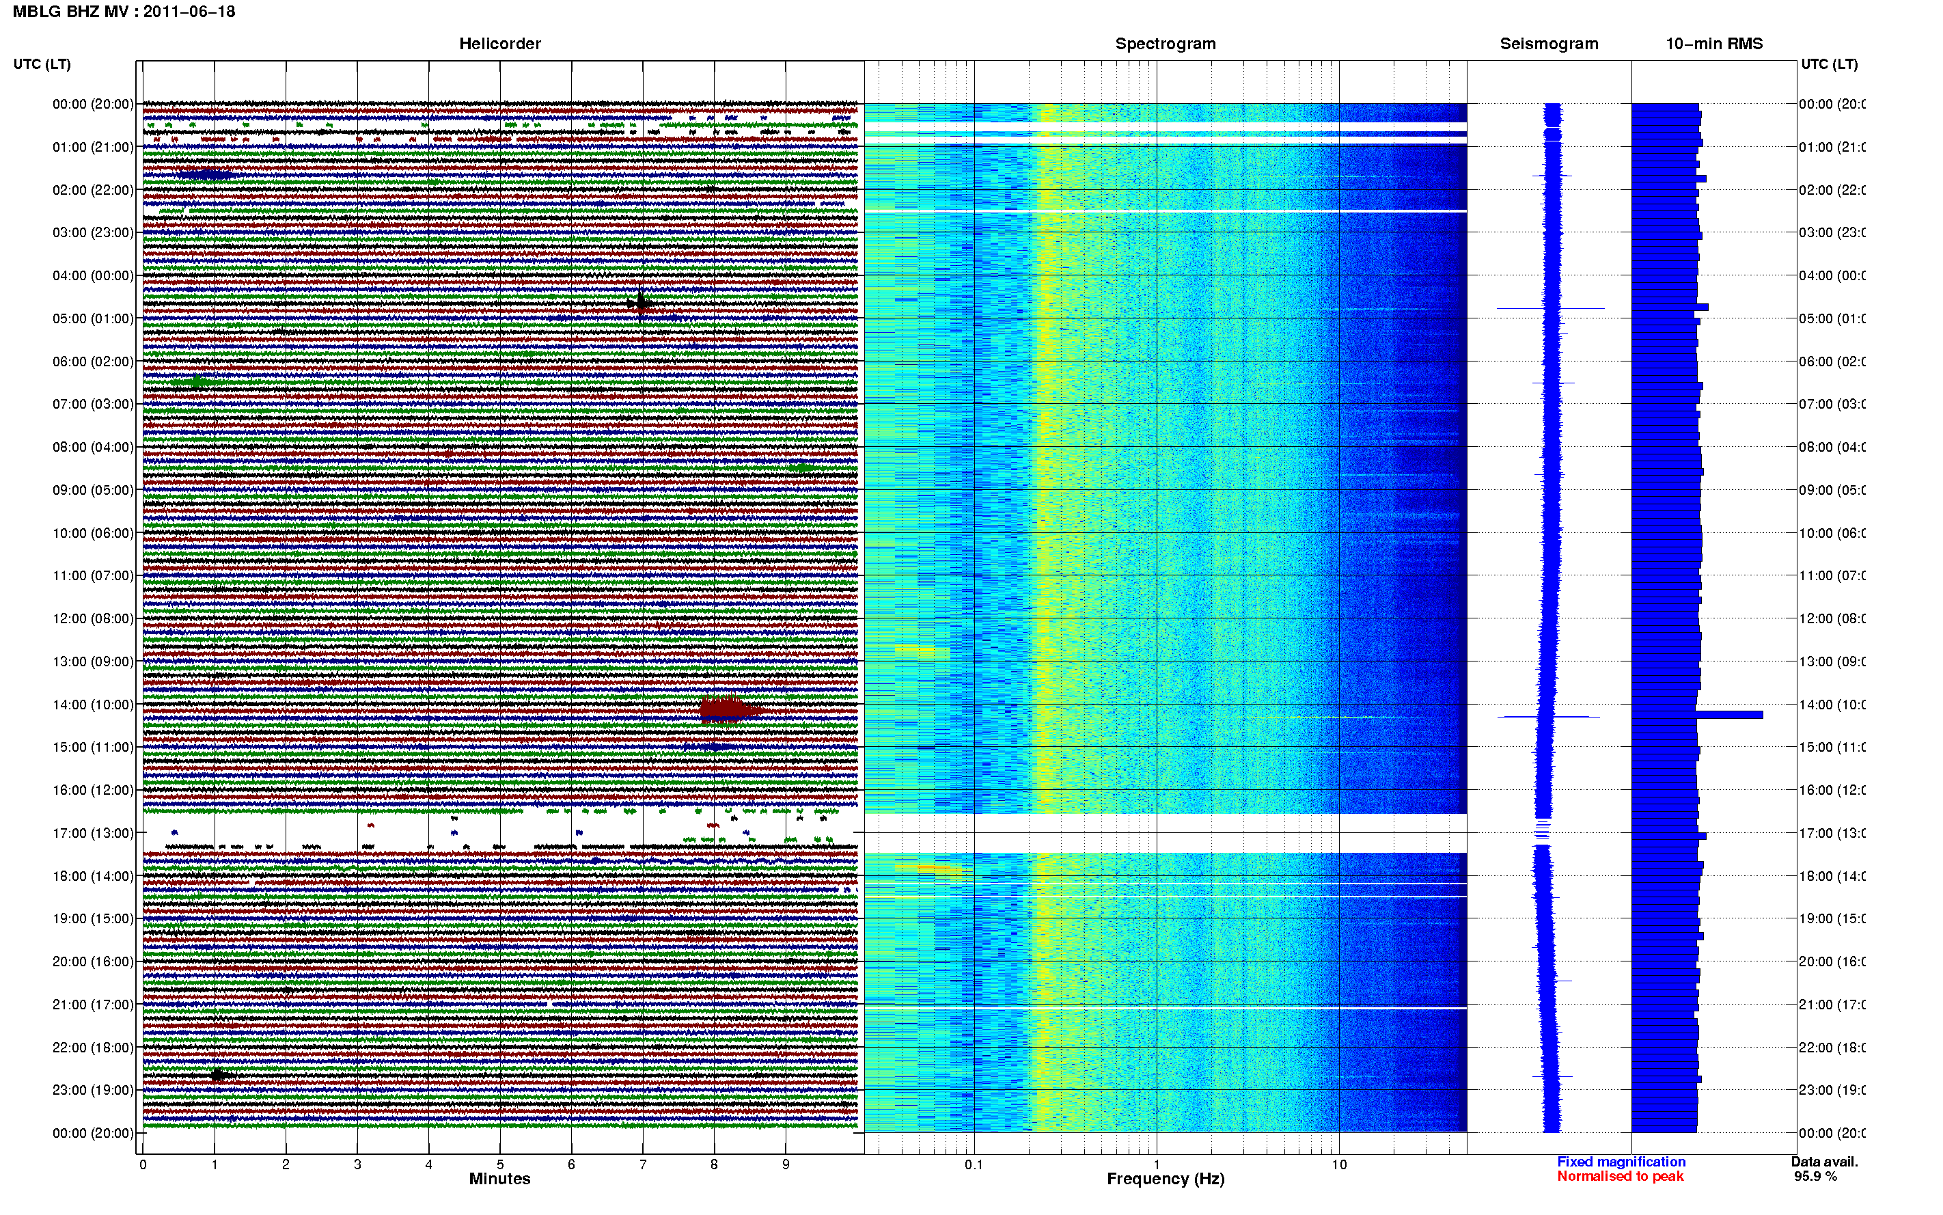Click the 'Fixed magnification' legend text
1943x1215 pixels.
point(1621,1162)
